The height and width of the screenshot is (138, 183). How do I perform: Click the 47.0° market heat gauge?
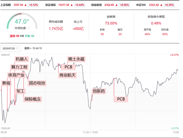pos(22,21)
